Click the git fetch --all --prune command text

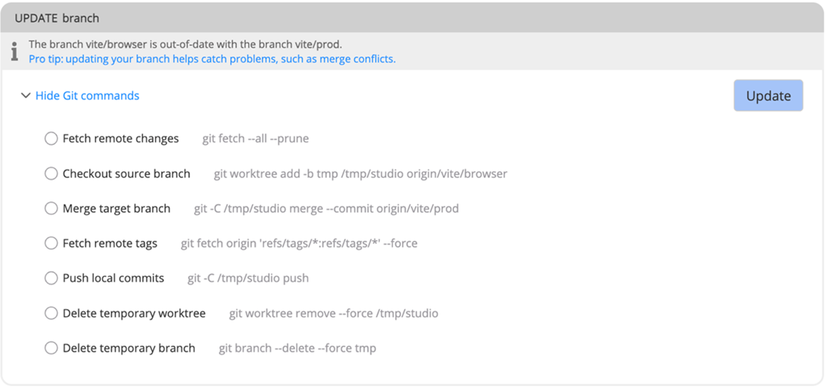[x=255, y=138]
